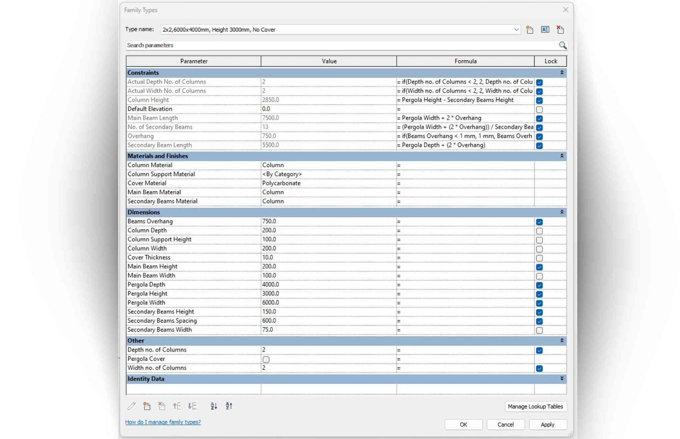This screenshot has width=680, height=439.
Task: Click the Rename Type icon
Action: (x=545, y=30)
